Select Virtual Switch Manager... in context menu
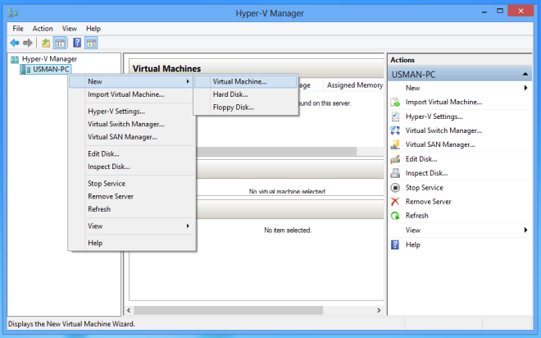The height and width of the screenshot is (338, 541). 132,125
